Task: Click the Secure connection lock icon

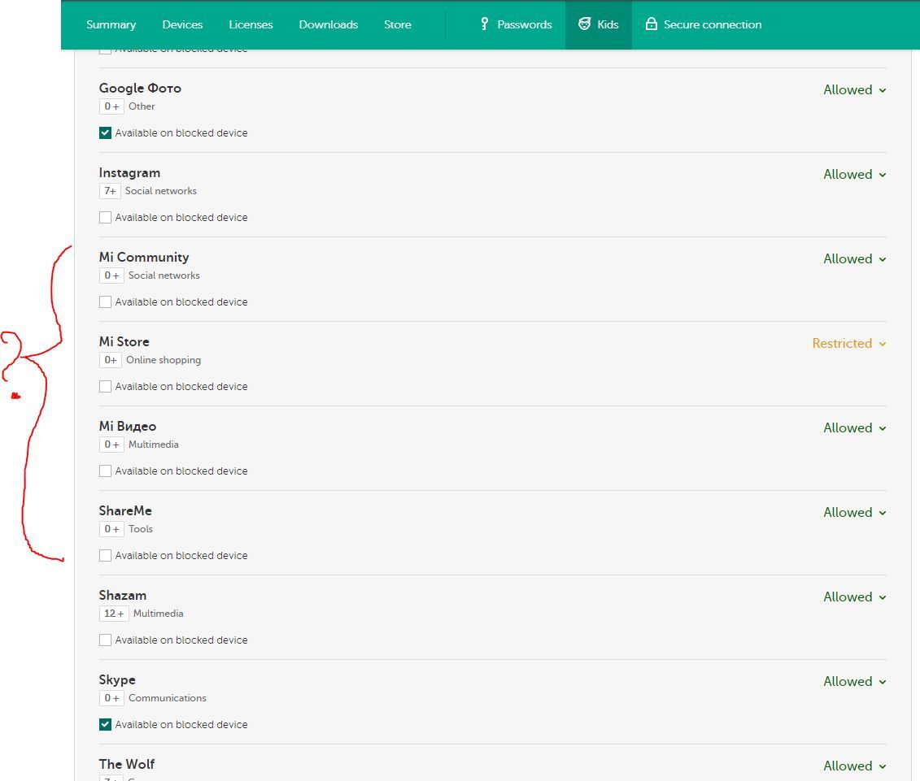Action: [x=651, y=24]
